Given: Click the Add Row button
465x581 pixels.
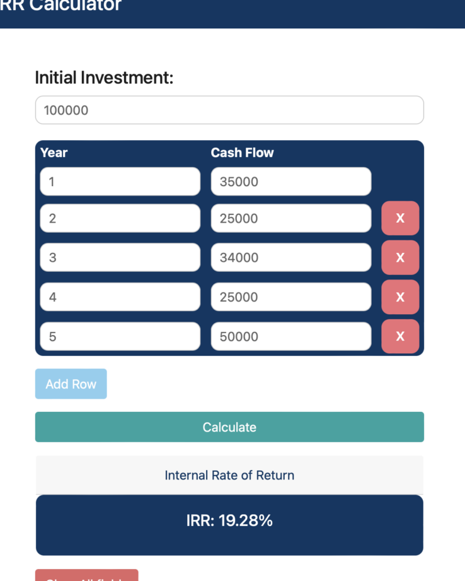Looking at the screenshot, I should point(71,384).
